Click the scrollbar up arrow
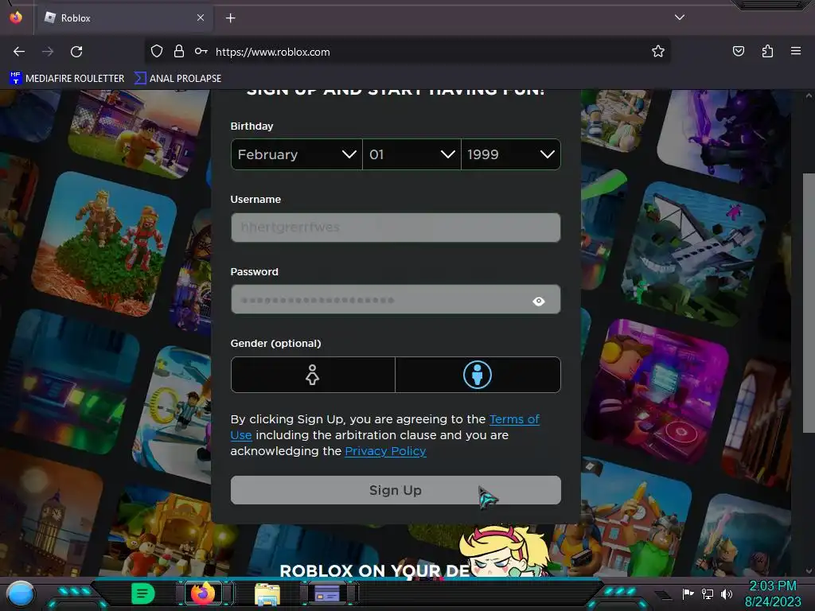 pos(809,95)
